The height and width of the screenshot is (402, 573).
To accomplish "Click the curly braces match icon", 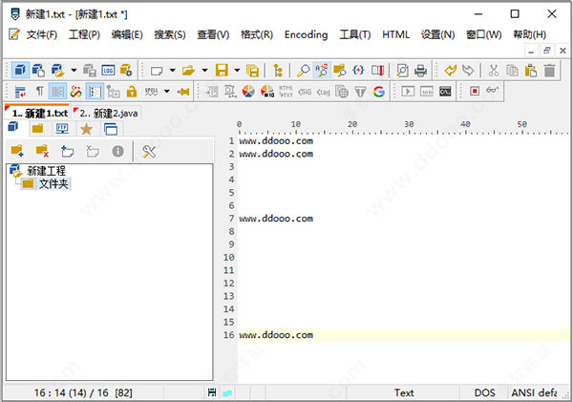I will (358, 70).
